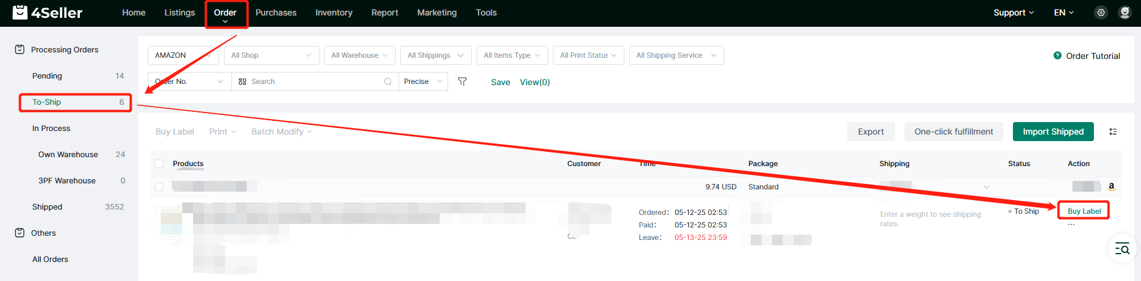Click the Buy Label toolbar button

175,132
